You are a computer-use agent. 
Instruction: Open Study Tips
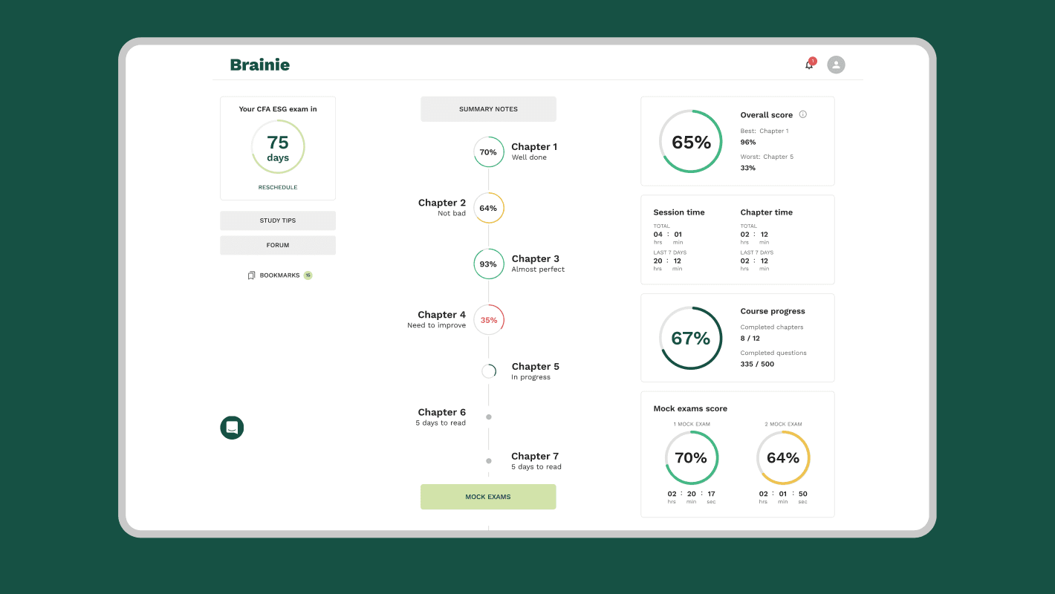(278, 221)
